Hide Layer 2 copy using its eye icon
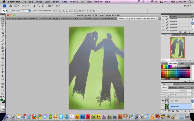194x121 pixels. (x=163, y=101)
